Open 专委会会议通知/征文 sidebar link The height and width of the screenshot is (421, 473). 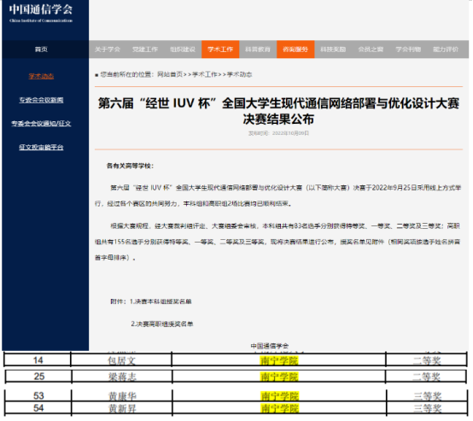41,124
